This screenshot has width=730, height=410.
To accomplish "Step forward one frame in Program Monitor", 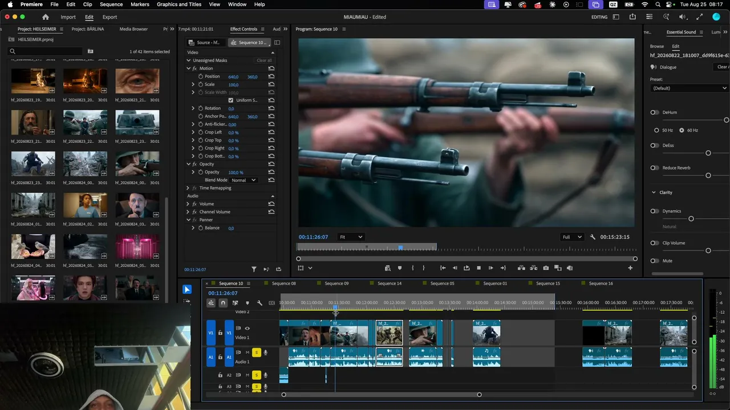I will pos(490,268).
